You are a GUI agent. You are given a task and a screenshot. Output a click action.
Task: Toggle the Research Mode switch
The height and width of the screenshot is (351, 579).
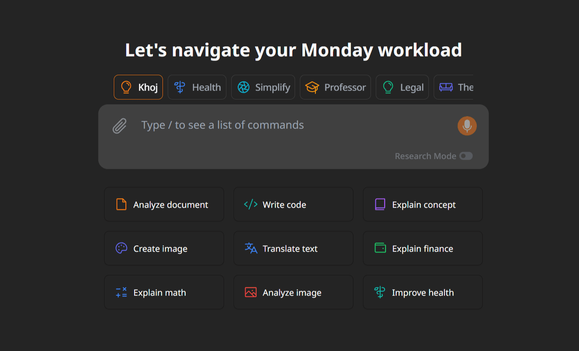(x=466, y=156)
